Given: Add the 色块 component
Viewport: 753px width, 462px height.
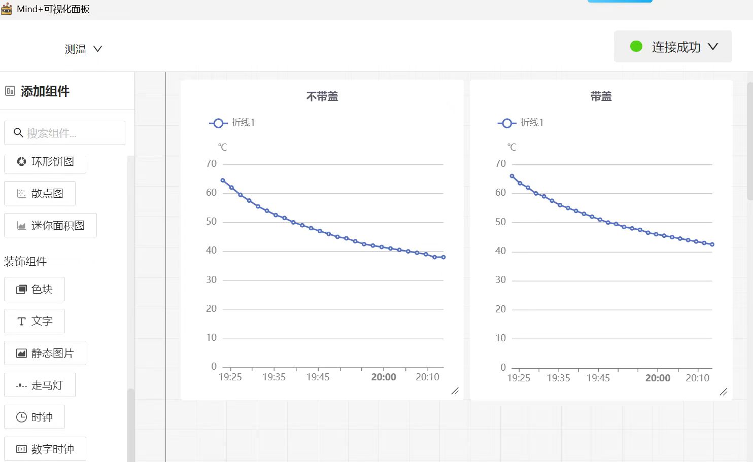Looking at the screenshot, I should (35, 289).
